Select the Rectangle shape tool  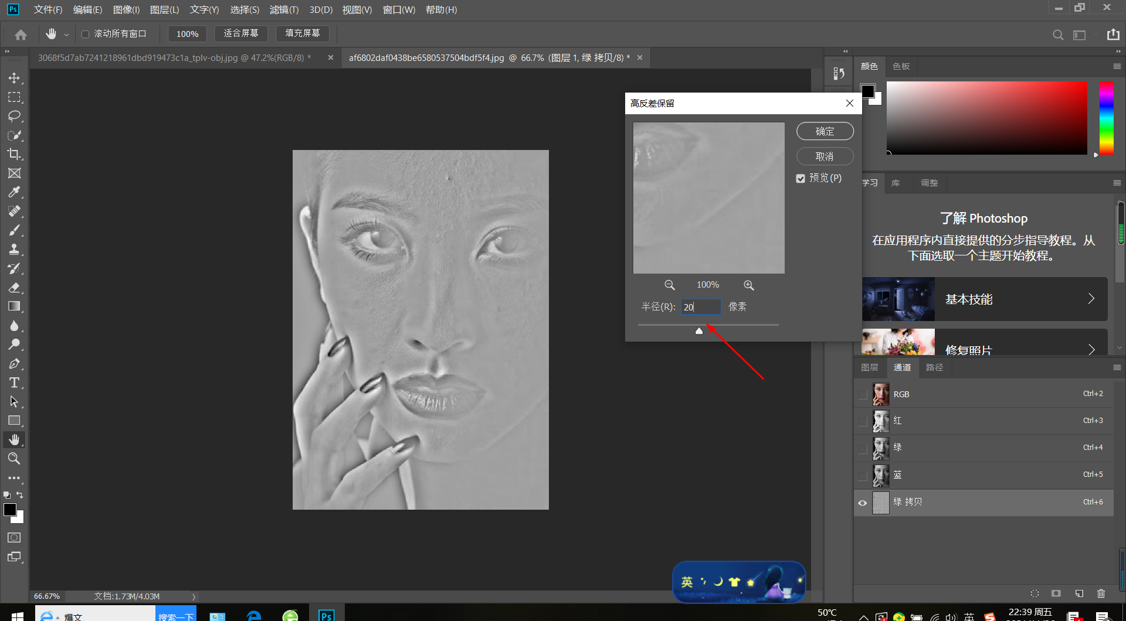tap(14, 421)
